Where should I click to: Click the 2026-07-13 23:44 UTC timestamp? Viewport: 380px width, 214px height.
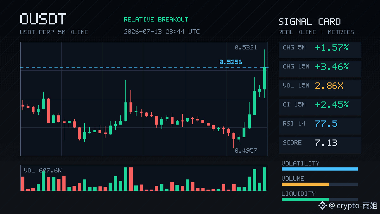(x=162, y=31)
